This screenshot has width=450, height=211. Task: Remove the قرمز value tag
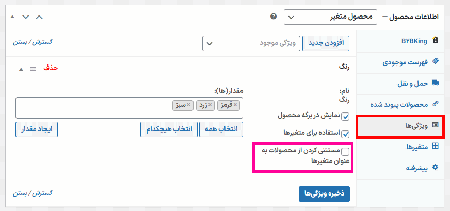pos(236,105)
